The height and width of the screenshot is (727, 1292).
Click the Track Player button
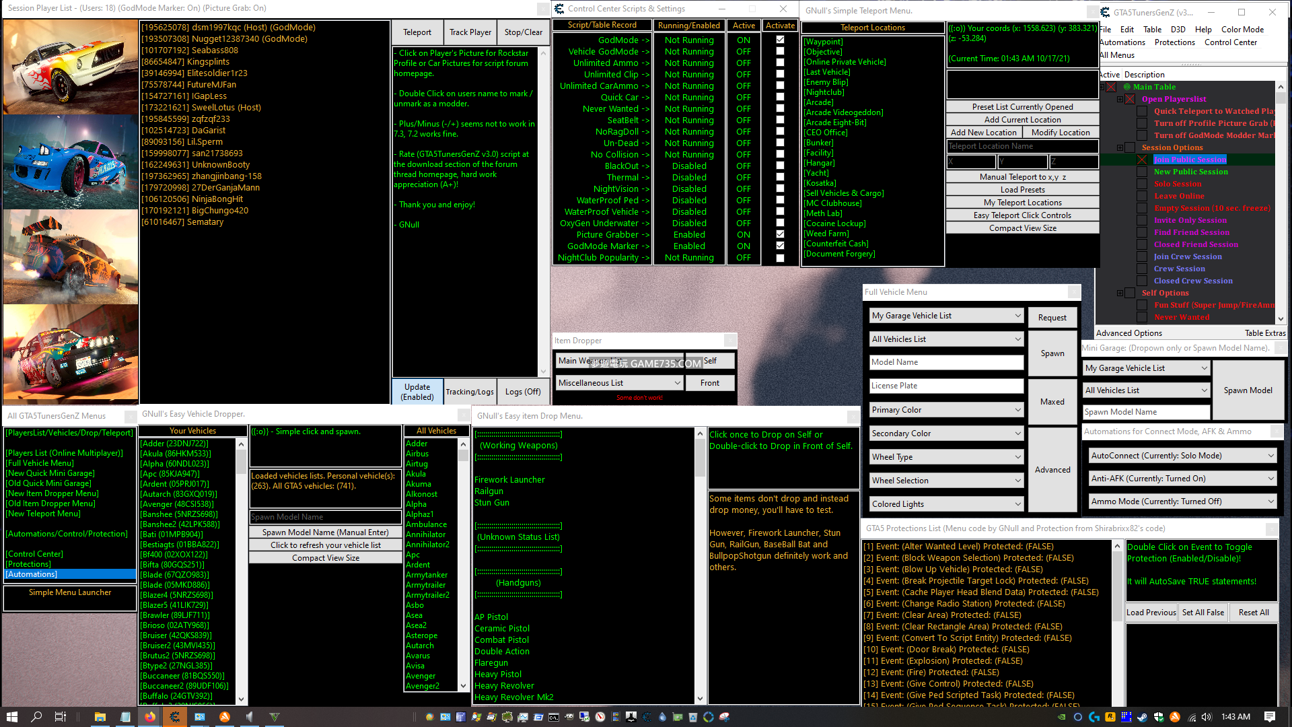click(x=470, y=32)
